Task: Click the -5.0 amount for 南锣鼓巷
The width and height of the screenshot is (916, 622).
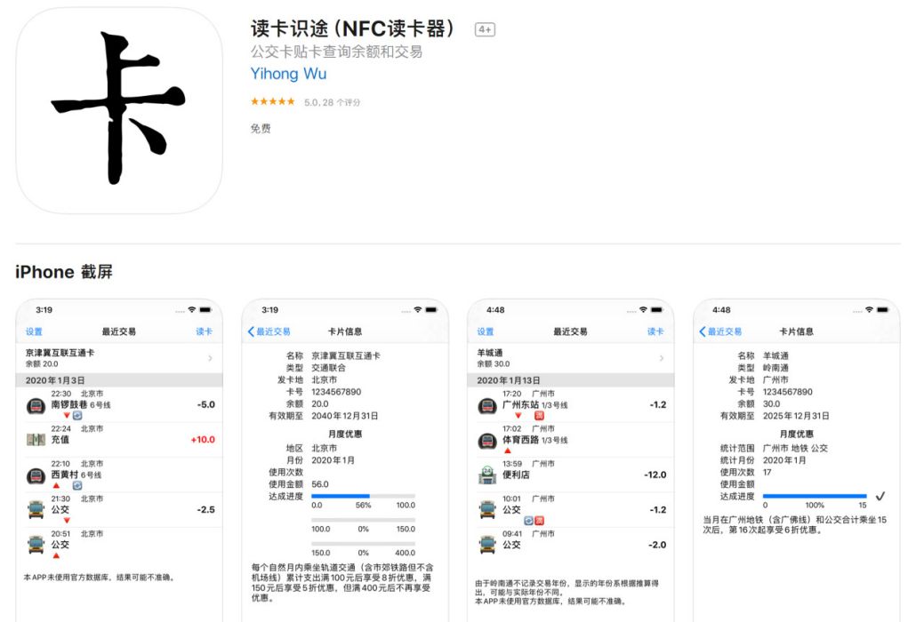Action: [205, 404]
